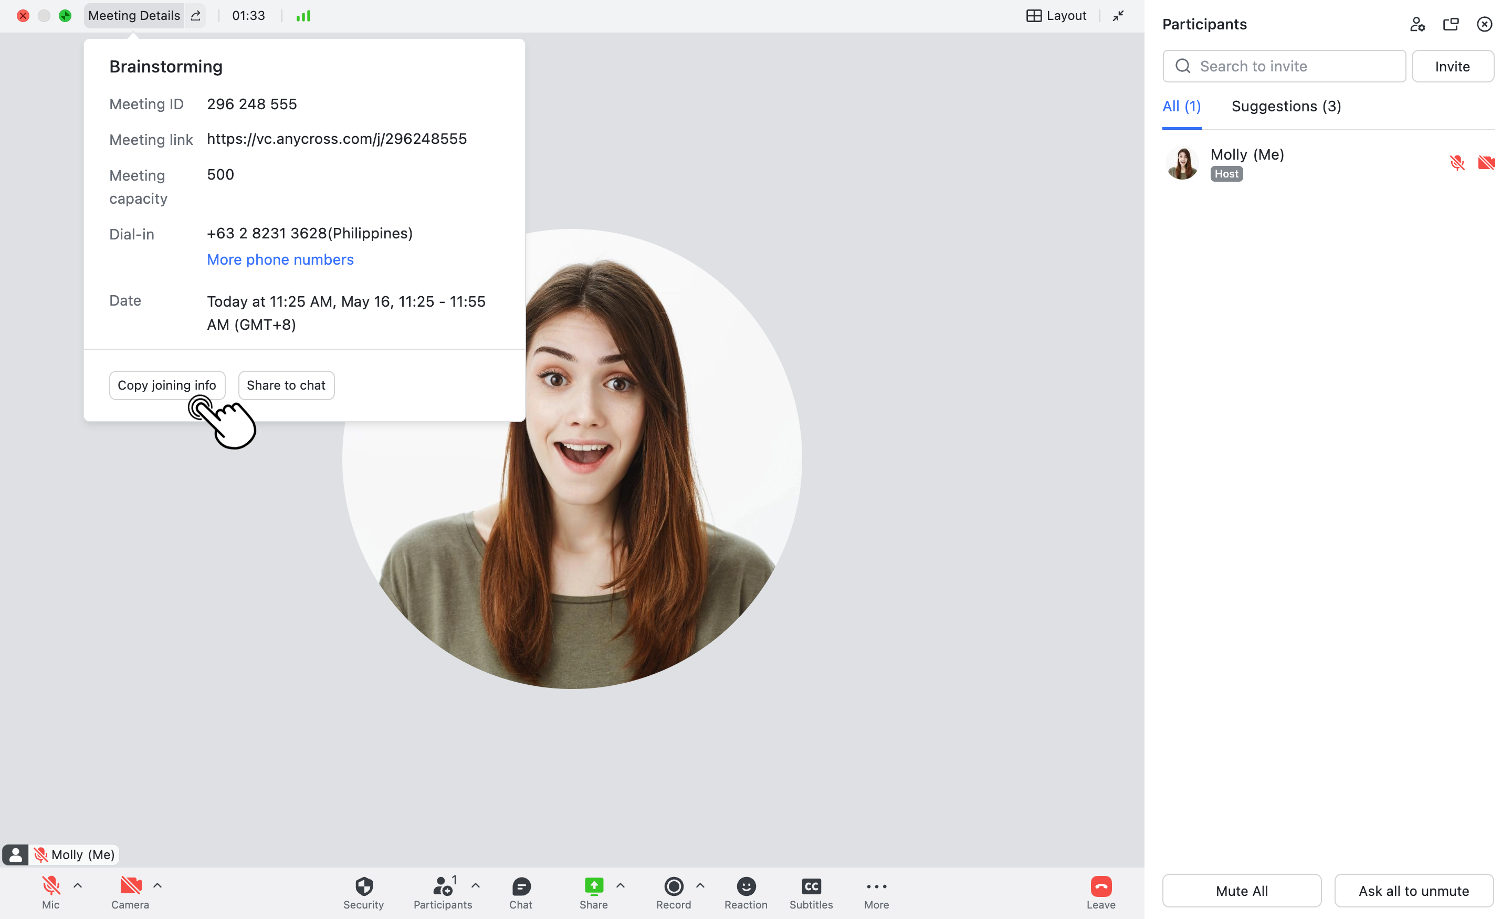Click Ask all to unmute
Screen dimensions: 1512x919
click(1414, 891)
